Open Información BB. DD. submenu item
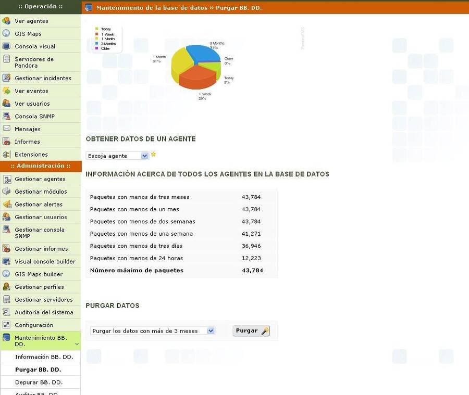The height and width of the screenshot is (395, 469). click(x=44, y=357)
